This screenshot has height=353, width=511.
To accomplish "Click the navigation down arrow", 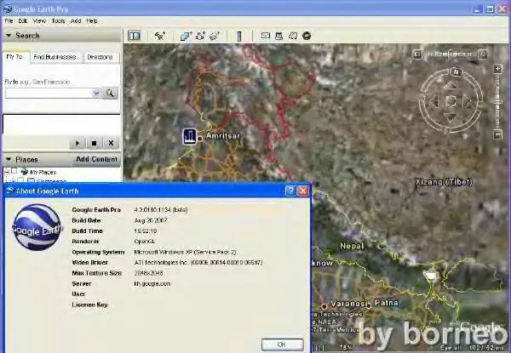I will (x=451, y=117).
